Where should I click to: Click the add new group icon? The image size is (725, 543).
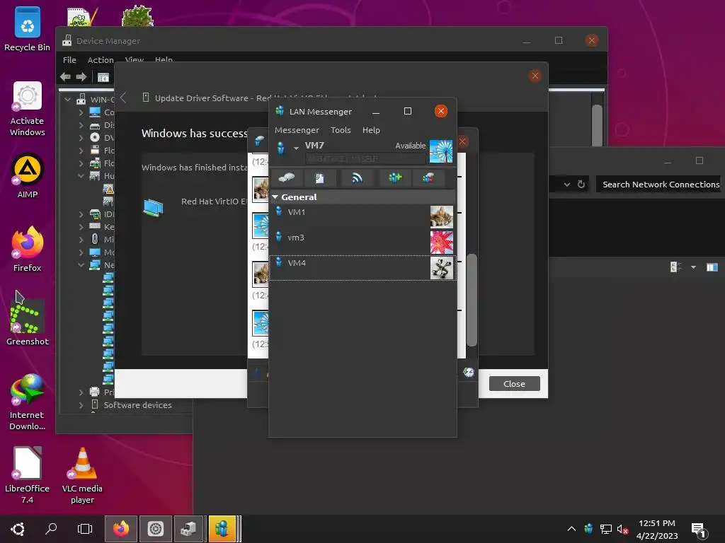click(395, 177)
